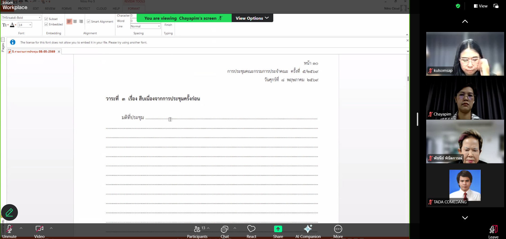Click the font color A swatch
506x239 pixels.
[x=12, y=25]
